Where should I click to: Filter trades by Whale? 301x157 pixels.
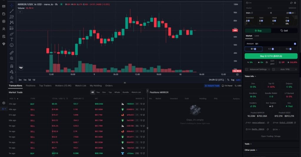tap(117, 92)
